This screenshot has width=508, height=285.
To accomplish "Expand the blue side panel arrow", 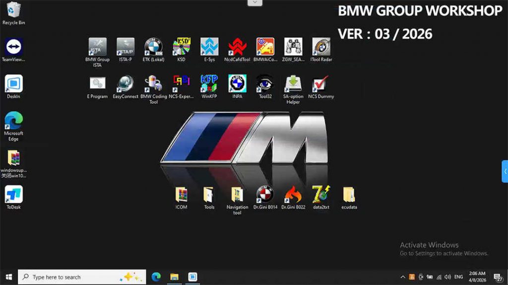I will click(505, 171).
